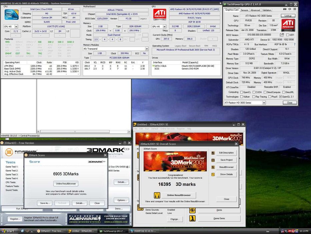Switch to Sensors tab in GPU-Z
Screen dimensions: 311x234
pyautogui.click(x=244, y=10)
